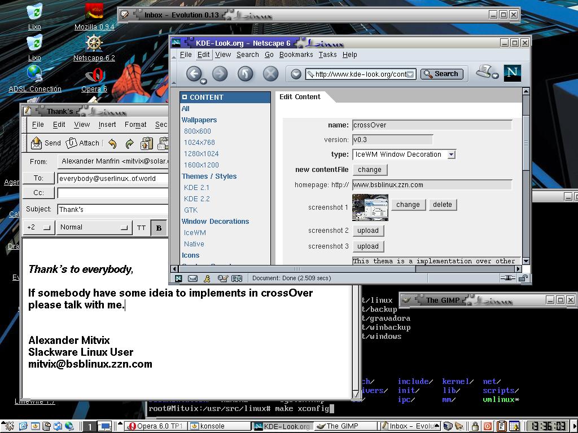The image size is (578, 433).
Task: Open the IceWM link under Window Decorations
Action: coord(195,233)
